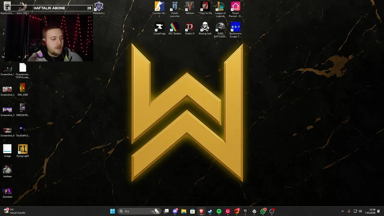Open SteelSeries app from the taskbar
384x216 pixels.
[254, 211]
